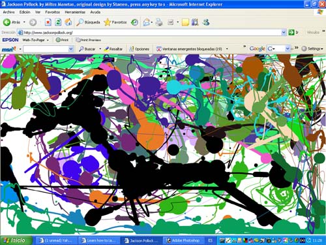Open the Favoritos menu in menu bar
Viewport: 326px width, 245px height.
coord(52,12)
